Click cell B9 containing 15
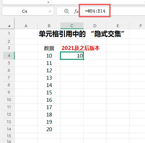Screen dimensions: 145x143 [49, 92]
